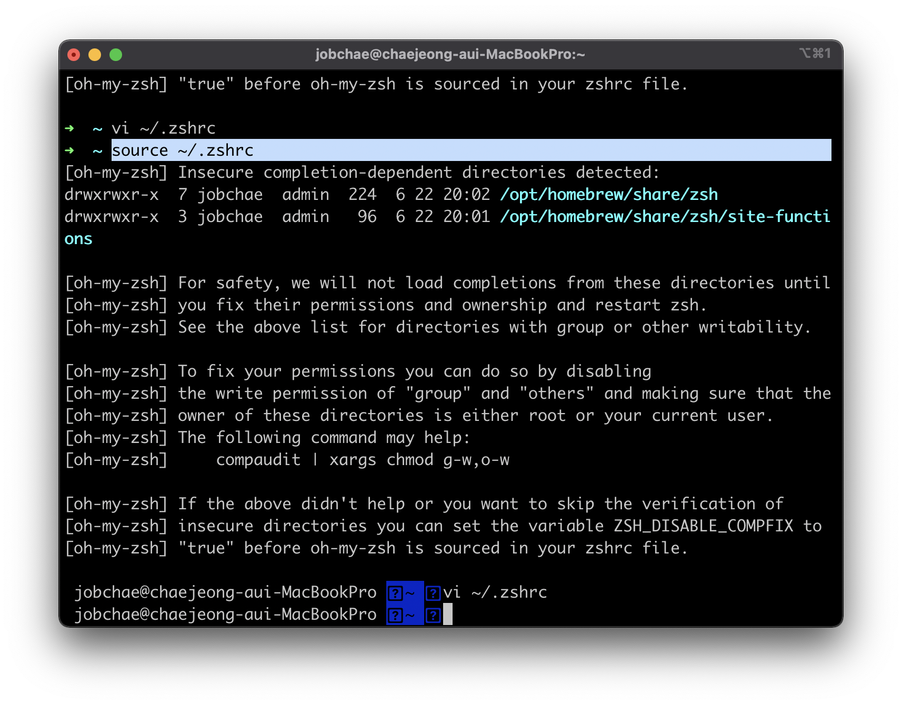Click the highlighted 'source ~/.zshrc' command line
This screenshot has width=902, height=705.
[471, 150]
